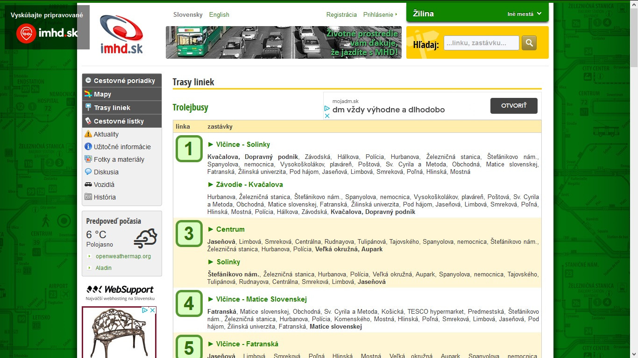The height and width of the screenshot is (358, 638).
Task: Go to Cestovné lístky section
Action: 118,121
